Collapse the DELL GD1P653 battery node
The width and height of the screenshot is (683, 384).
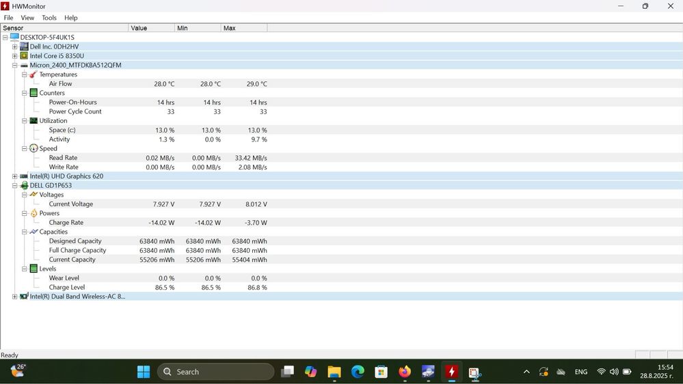[x=15, y=185]
